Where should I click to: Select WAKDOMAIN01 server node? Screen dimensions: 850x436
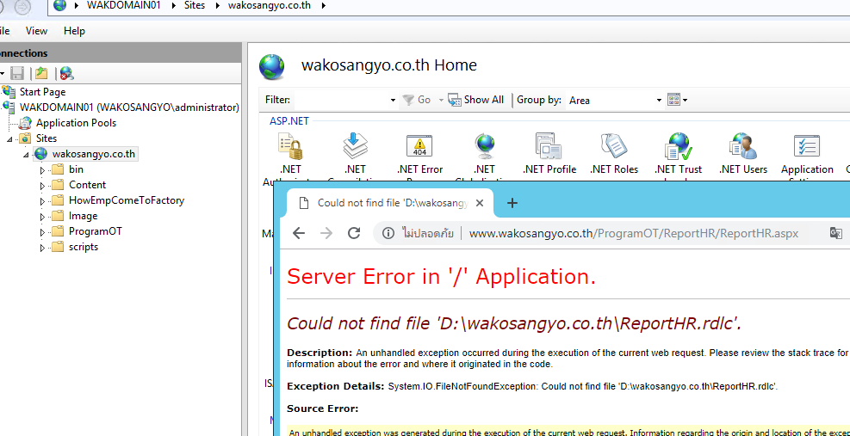129,107
